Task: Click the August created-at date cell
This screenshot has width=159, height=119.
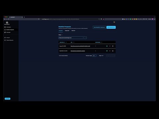Action: (x=63, y=46)
